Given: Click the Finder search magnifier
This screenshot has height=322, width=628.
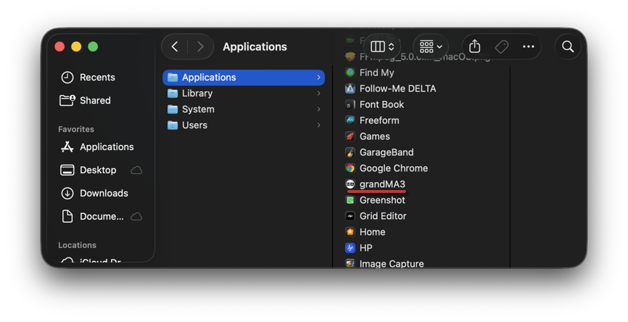Looking at the screenshot, I should coord(568,47).
